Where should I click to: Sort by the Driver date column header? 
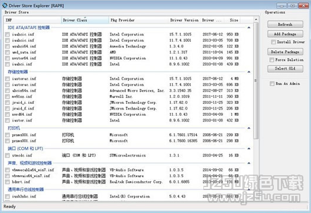[212, 20]
